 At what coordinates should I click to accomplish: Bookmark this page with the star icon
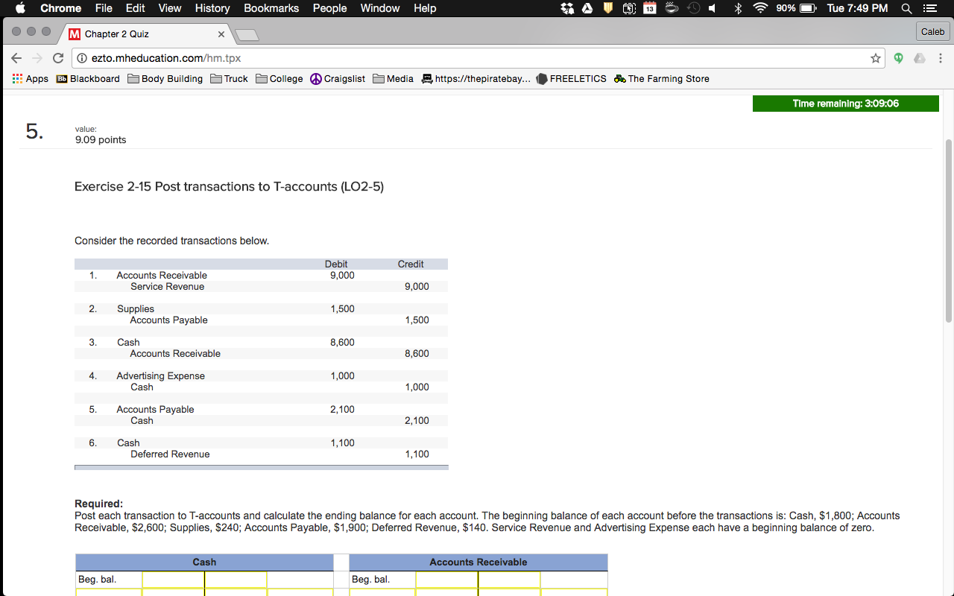point(876,58)
